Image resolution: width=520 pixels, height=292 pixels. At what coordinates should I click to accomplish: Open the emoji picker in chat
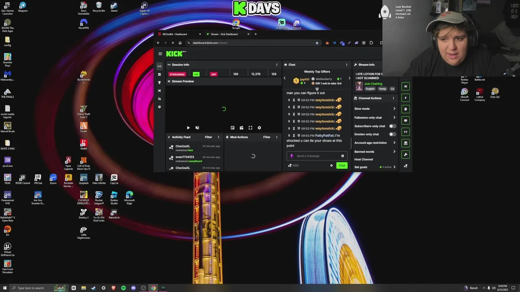pos(342,156)
